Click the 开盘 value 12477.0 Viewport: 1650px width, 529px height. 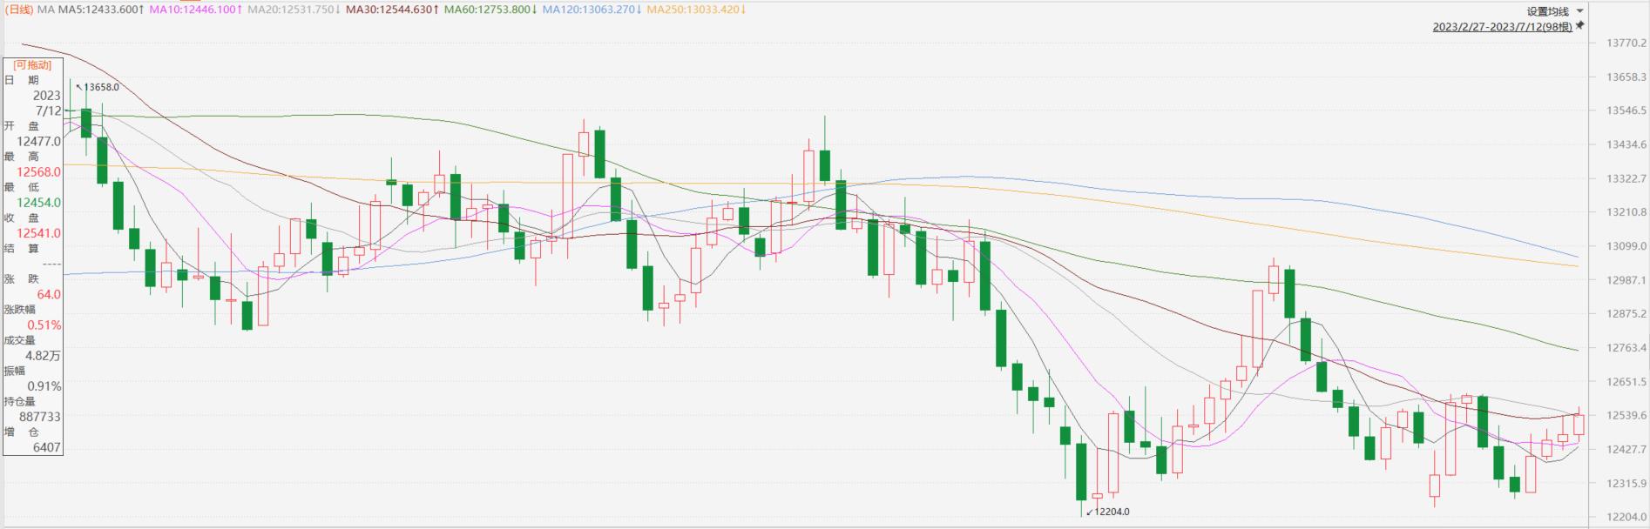point(39,142)
